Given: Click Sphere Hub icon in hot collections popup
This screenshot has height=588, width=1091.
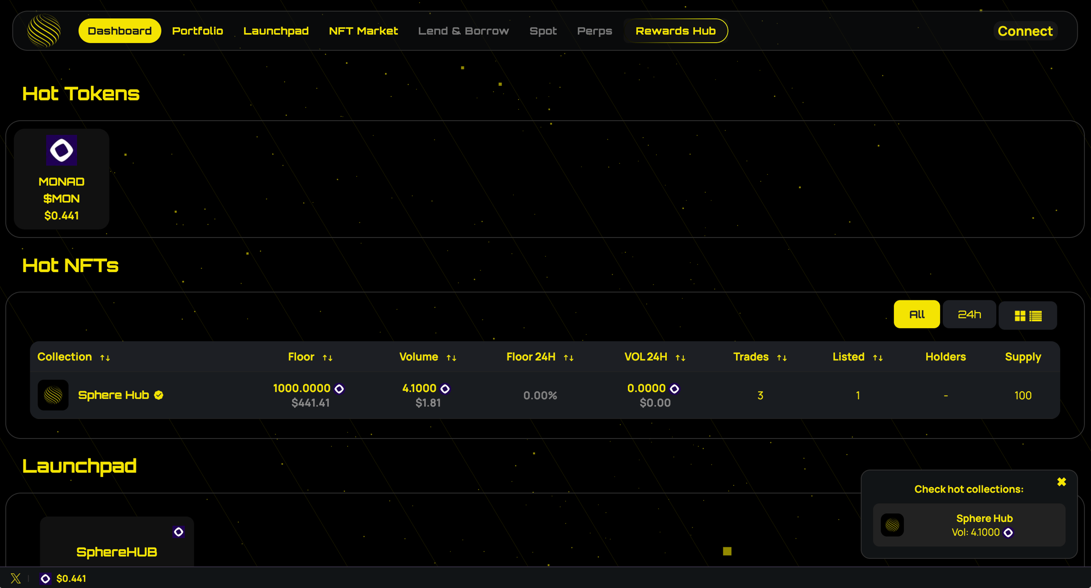Looking at the screenshot, I should (x=892, y=525).
